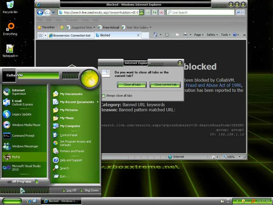
Task: Switch to Browservice: Connection lost tab
Action: coord(71,36)
